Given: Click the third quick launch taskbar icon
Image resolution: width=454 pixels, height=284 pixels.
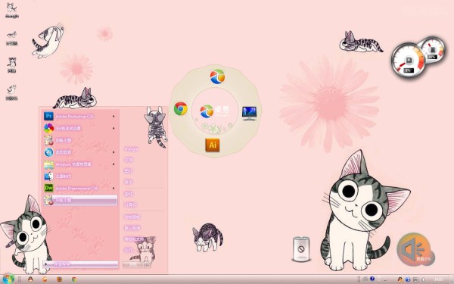Looking at the screenshot, I should click(59, 279).
